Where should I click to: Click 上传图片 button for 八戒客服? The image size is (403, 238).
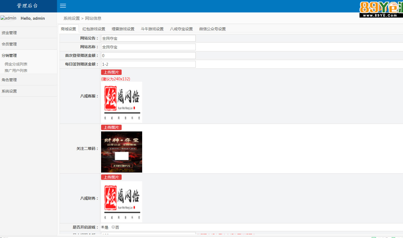coord(111,72)
